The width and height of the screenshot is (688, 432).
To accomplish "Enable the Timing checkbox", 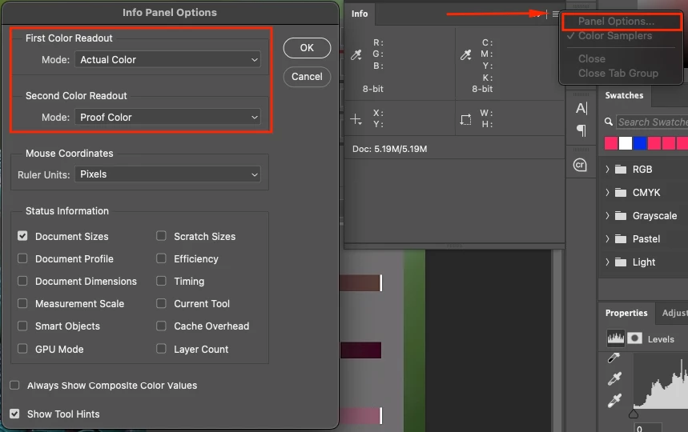I will (161, 281).
